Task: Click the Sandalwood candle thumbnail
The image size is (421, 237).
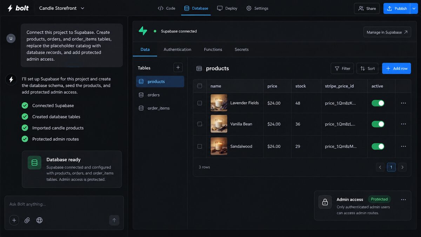Action: point(219,146)
